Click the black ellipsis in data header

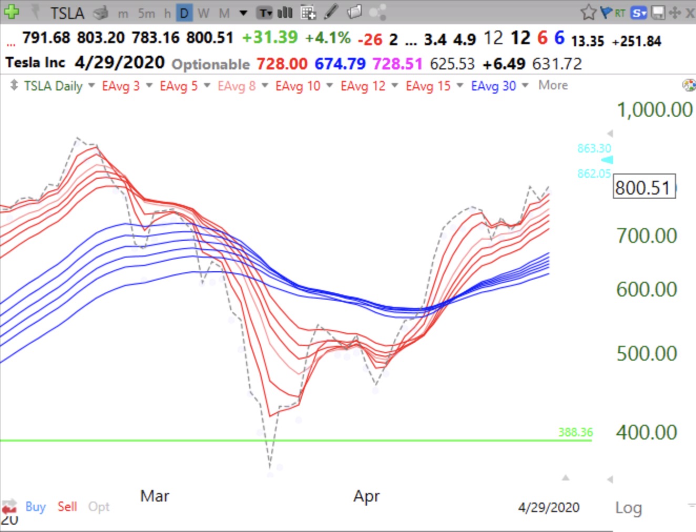click(411, 44)
